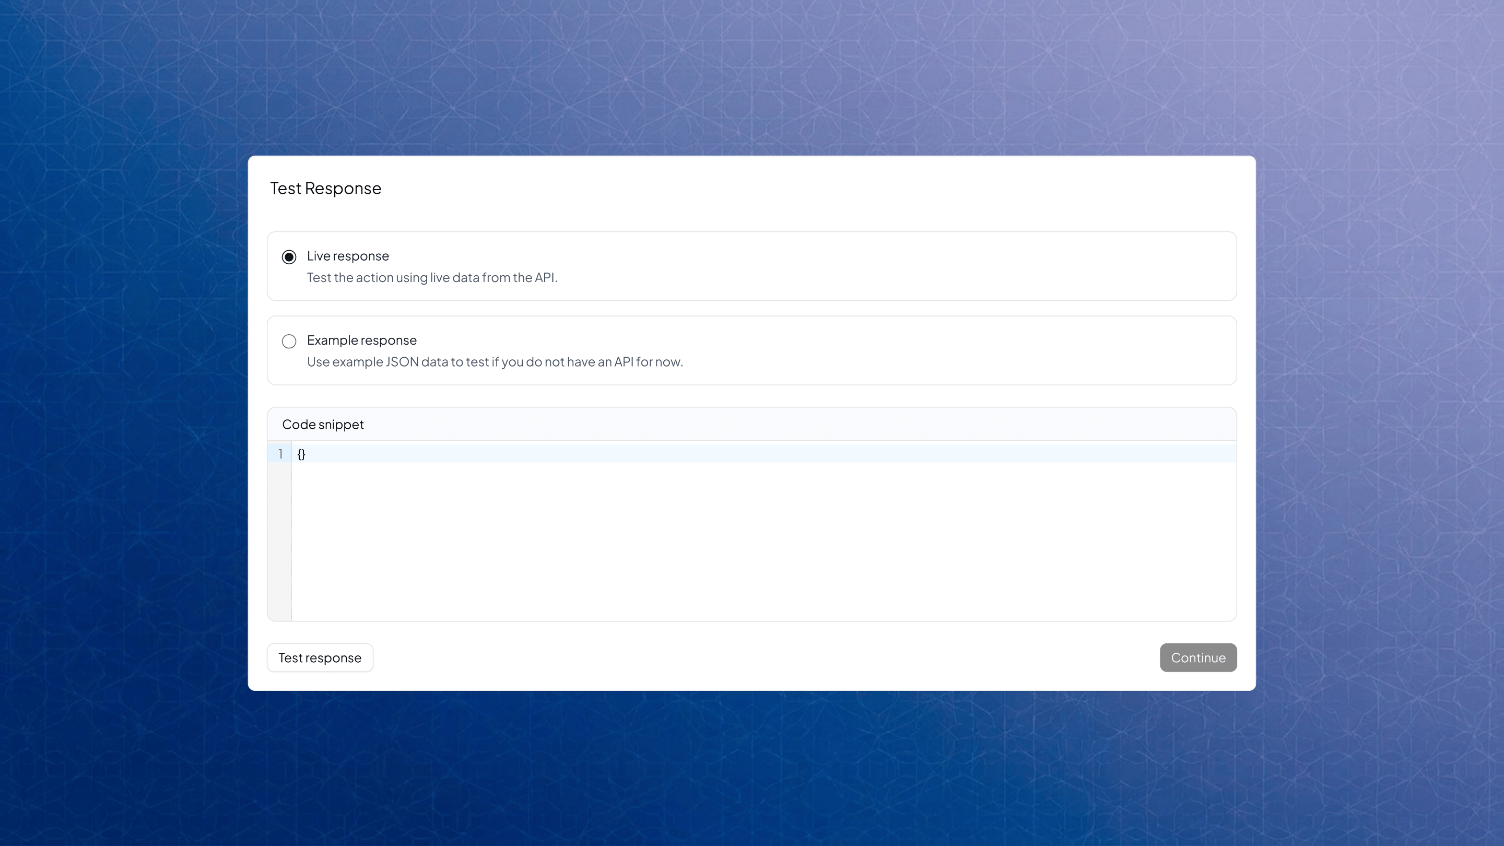Click line number 1 in code gutter
This screenshot has width=1504, height=846.
[280, 454]
